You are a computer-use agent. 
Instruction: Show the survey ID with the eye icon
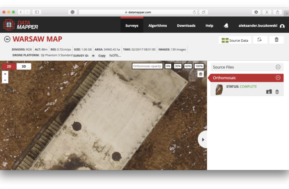(x=93, y=56)
